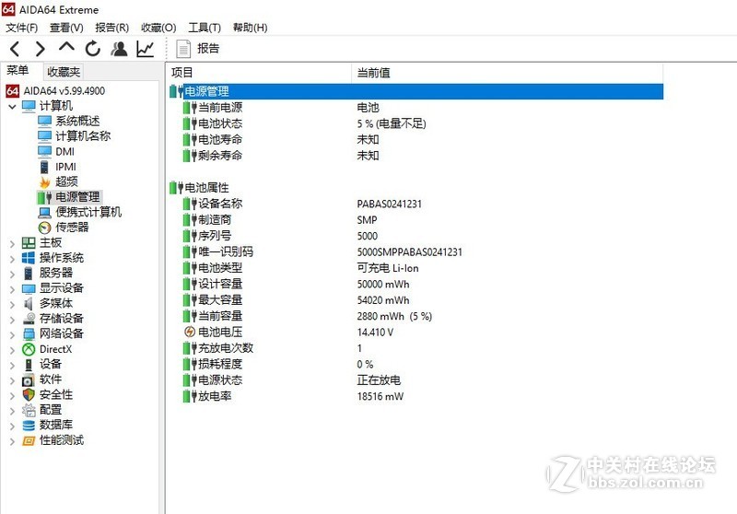
Task: Open the graph chart toolbar icon
Action: click(146, 49)
